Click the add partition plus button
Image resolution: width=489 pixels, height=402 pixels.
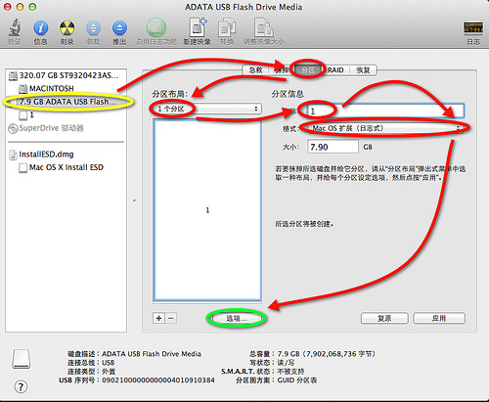tap(158, 318)
